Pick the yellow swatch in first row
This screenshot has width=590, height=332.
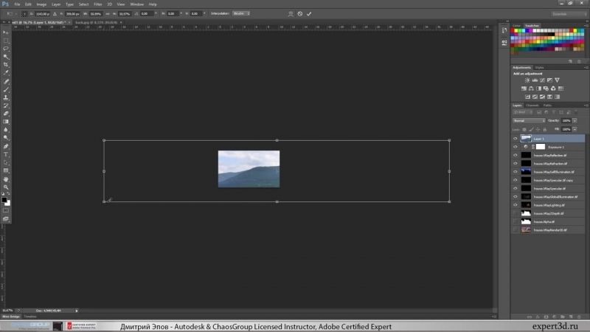516,30
